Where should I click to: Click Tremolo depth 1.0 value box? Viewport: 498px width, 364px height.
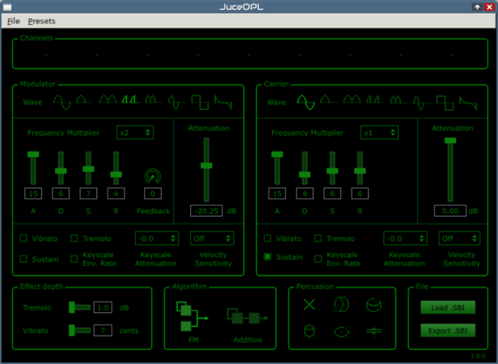[103, 307]
